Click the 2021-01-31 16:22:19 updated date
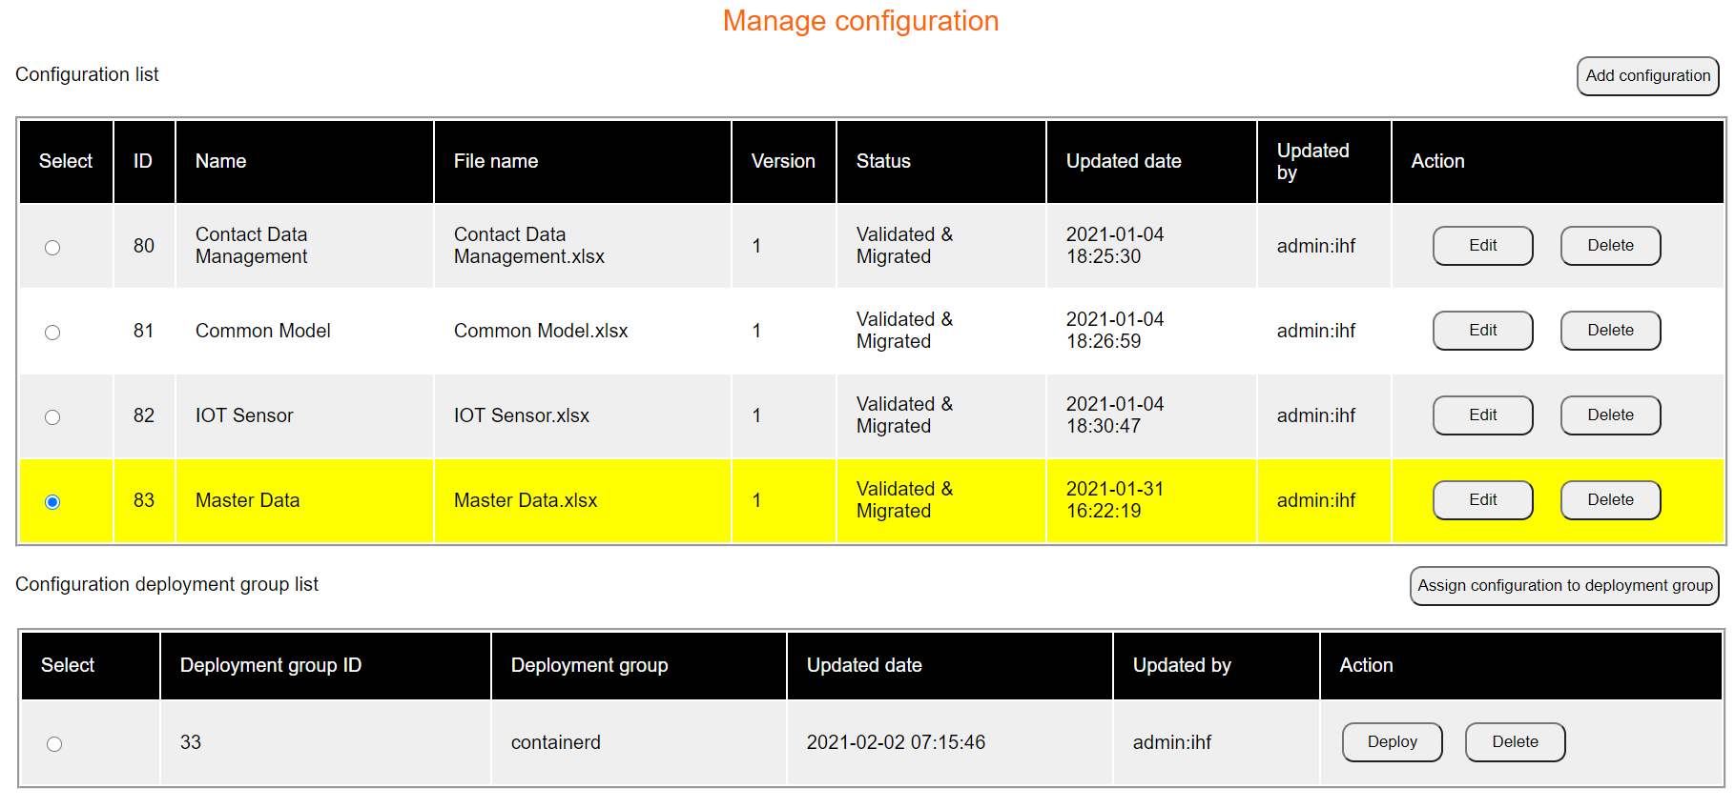Image resolution: width=1735 pixels, height=809 pixels. (x=1151, y=500)
